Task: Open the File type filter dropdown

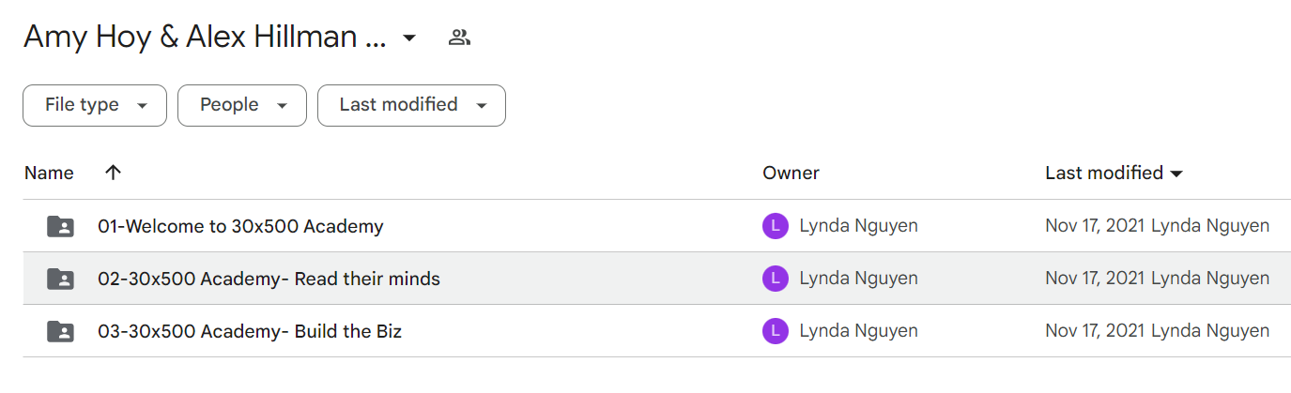Action: click(x=95, y=105)
